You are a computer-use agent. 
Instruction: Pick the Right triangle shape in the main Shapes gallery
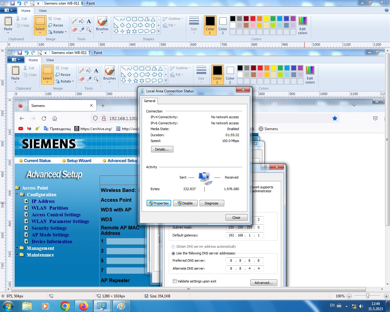(x=116, y=25)
